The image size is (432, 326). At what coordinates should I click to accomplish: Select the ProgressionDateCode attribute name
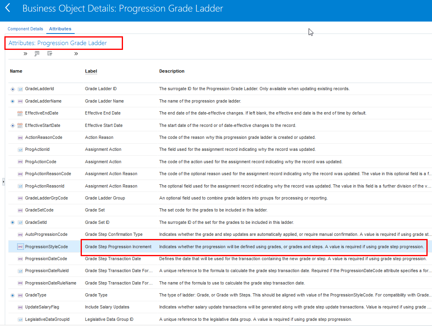[x=46, y=259]
